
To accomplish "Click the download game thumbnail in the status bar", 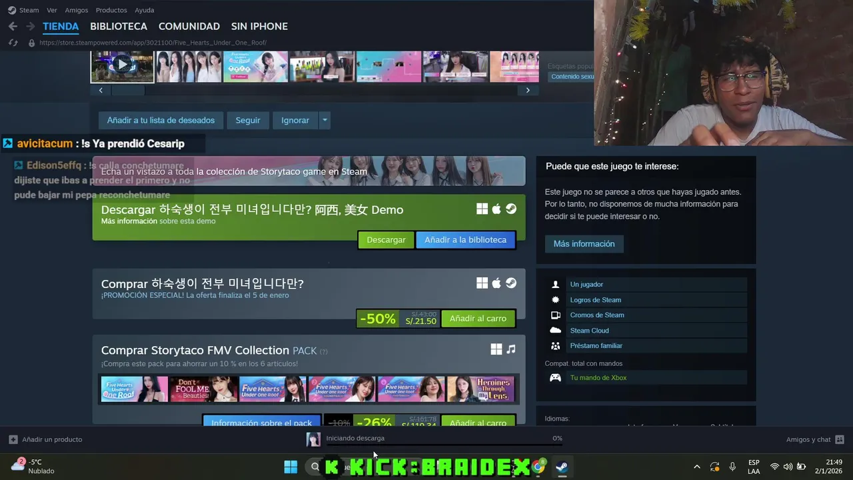I will [313, 439].
